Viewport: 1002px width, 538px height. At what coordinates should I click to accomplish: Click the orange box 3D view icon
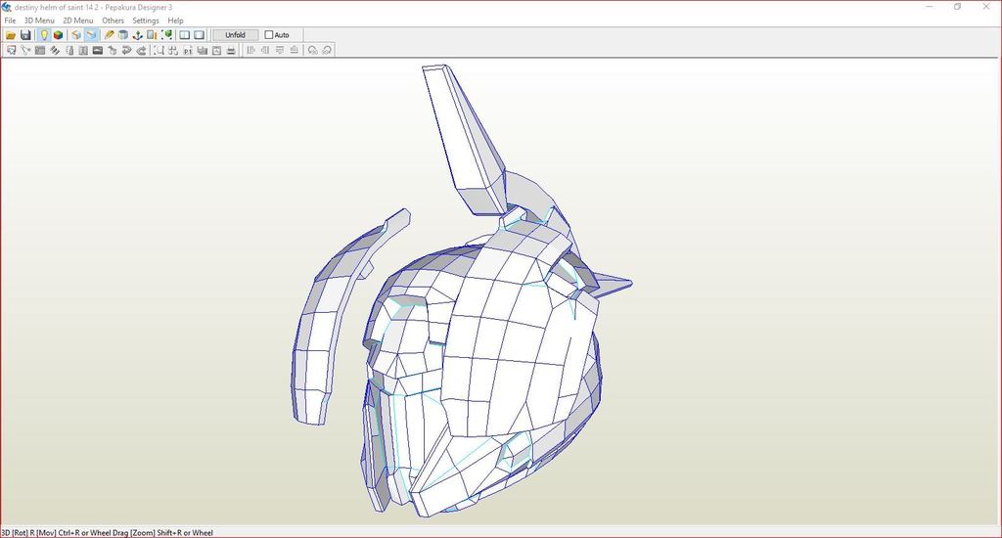tap(76, 35)
